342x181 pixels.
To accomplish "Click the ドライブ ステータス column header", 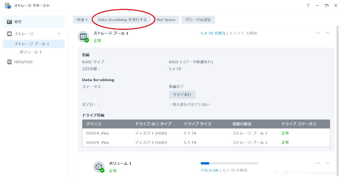I will coord(299,124).
